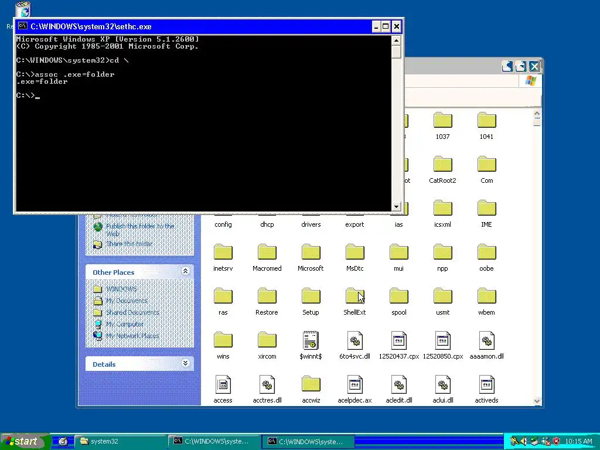Select the export folder label

point(354,224)
